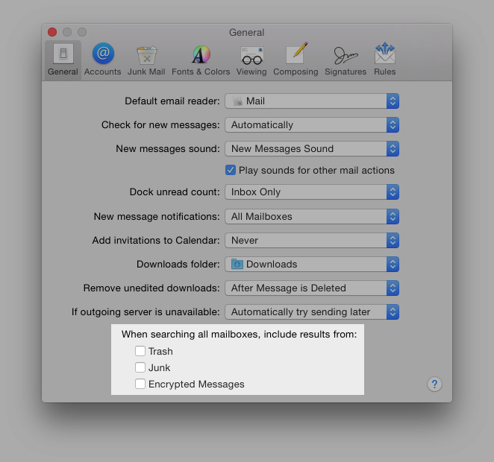
Task: Include Encrypted Messages in search results
Action: [140, 384]
